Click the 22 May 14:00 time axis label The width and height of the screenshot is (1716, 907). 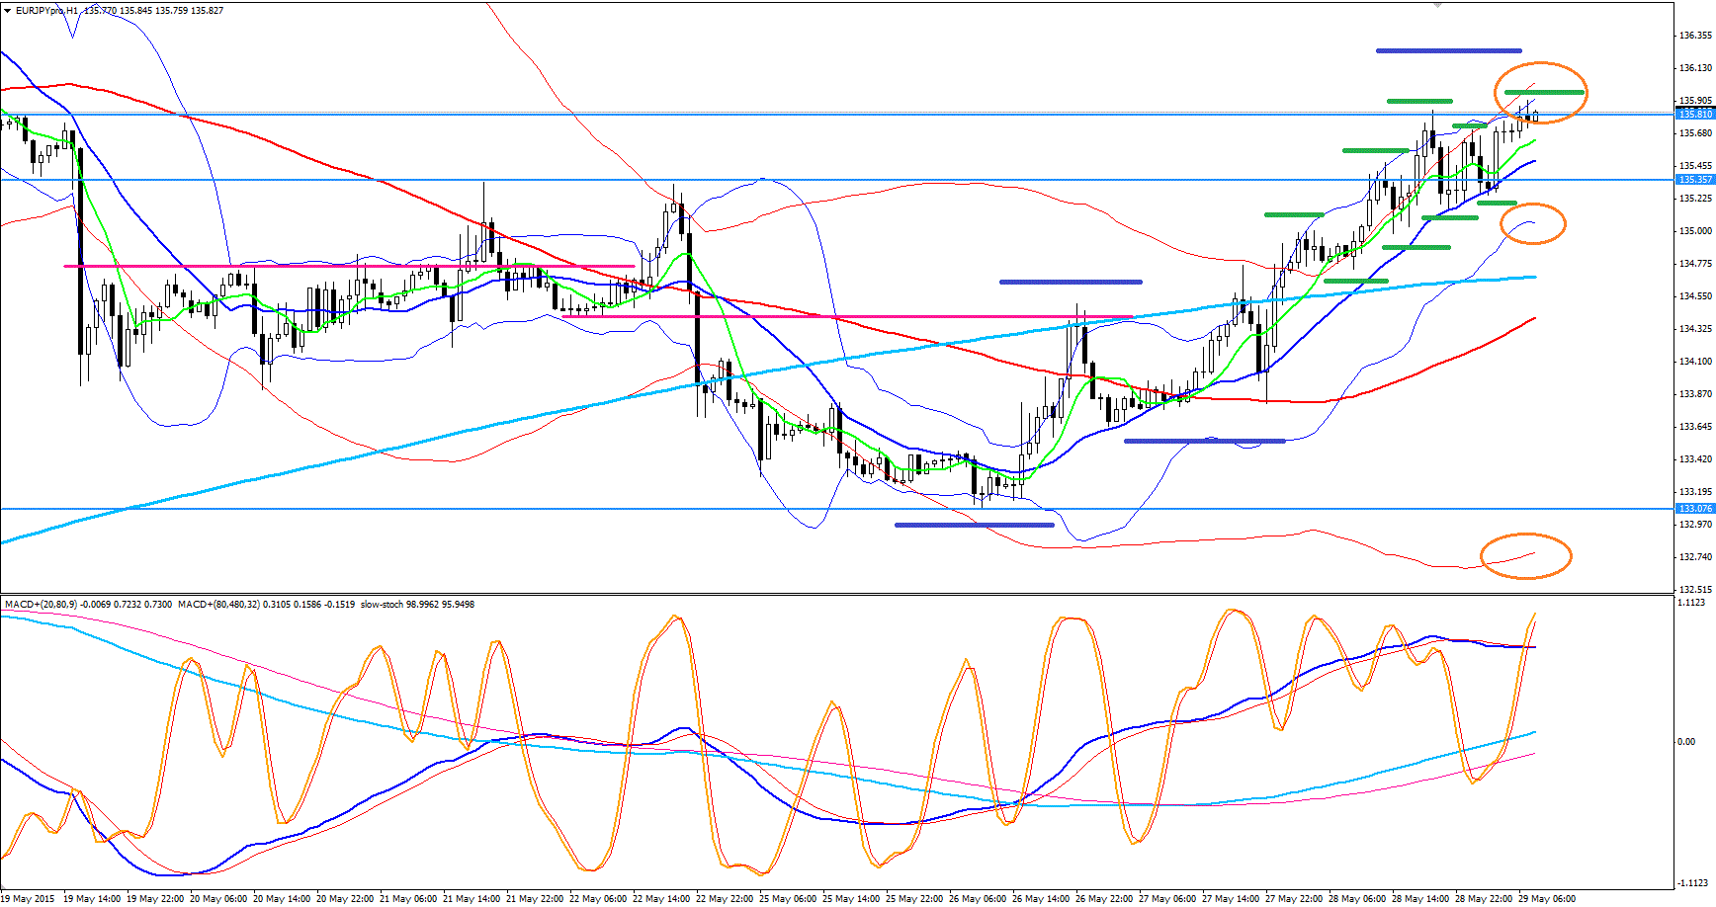pyautogui.click(x=661, y=898)
